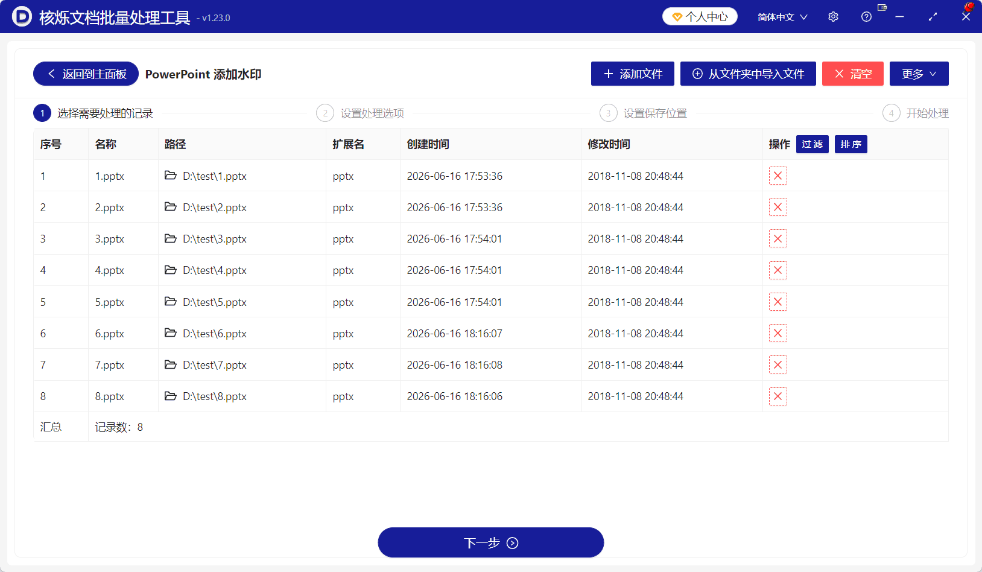
Task: Open folder icon for D:\test\6.pptx
Action: tap(171, 333)
